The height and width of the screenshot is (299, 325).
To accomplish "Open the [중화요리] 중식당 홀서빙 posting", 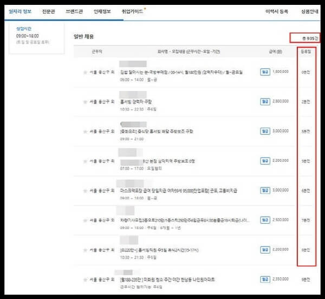I will coord(157,132).
